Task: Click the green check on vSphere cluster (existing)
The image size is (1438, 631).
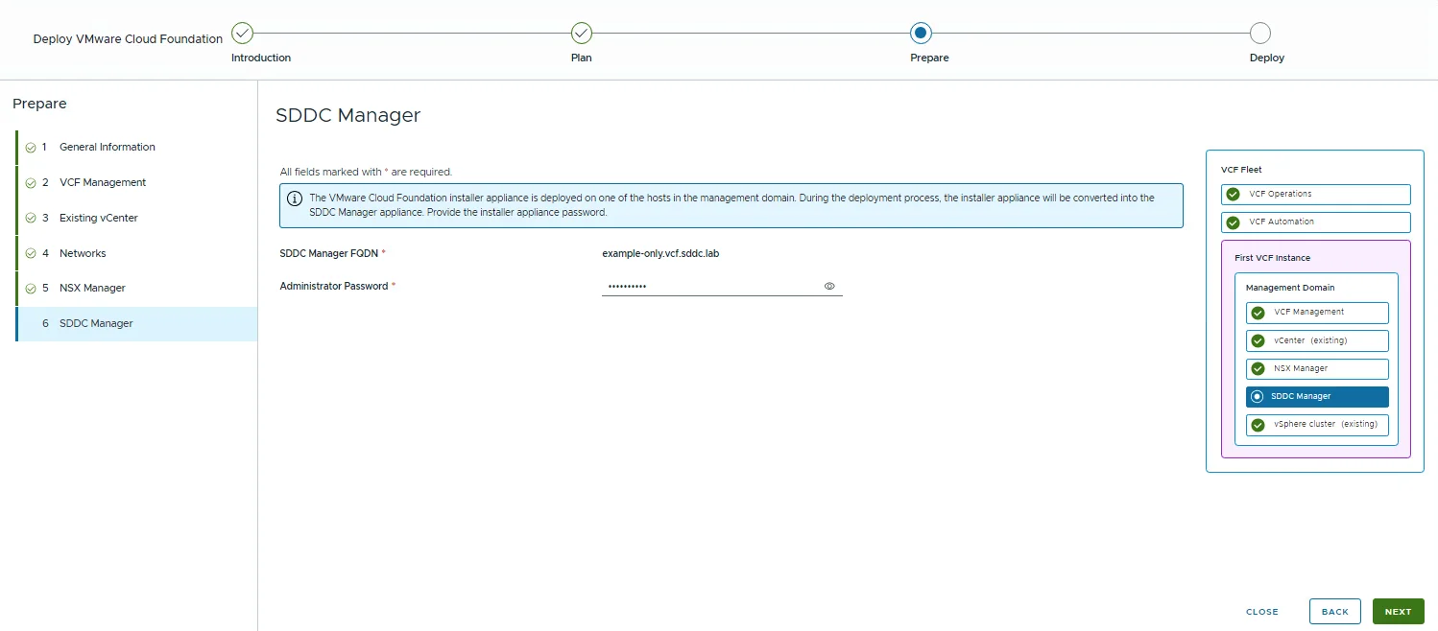Action: 1258,425
